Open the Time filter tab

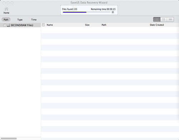(x=34, y=20)
